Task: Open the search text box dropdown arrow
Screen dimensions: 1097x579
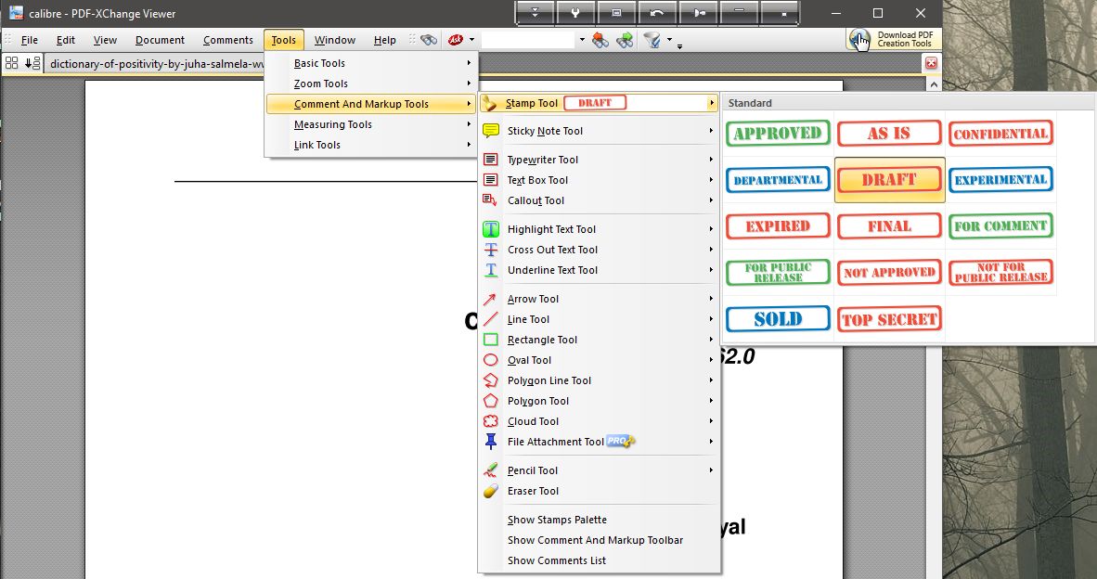Action: tap(581, 40)
